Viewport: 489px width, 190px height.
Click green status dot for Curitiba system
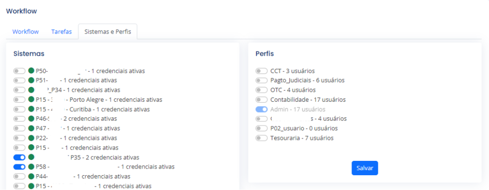31,109
